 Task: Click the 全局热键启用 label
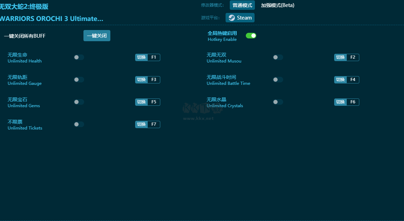click(x=222, y=33)
